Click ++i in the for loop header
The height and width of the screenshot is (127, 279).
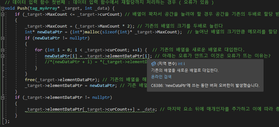[x=136, y=50]
